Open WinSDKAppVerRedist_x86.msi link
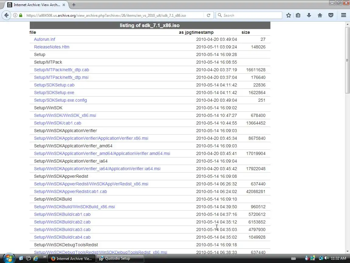 91,184
